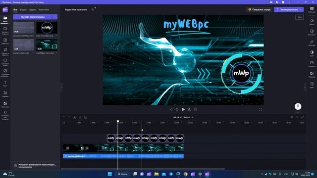Skip to the start of the video
The width and height of the screenshot is (317, 178).
171,109
